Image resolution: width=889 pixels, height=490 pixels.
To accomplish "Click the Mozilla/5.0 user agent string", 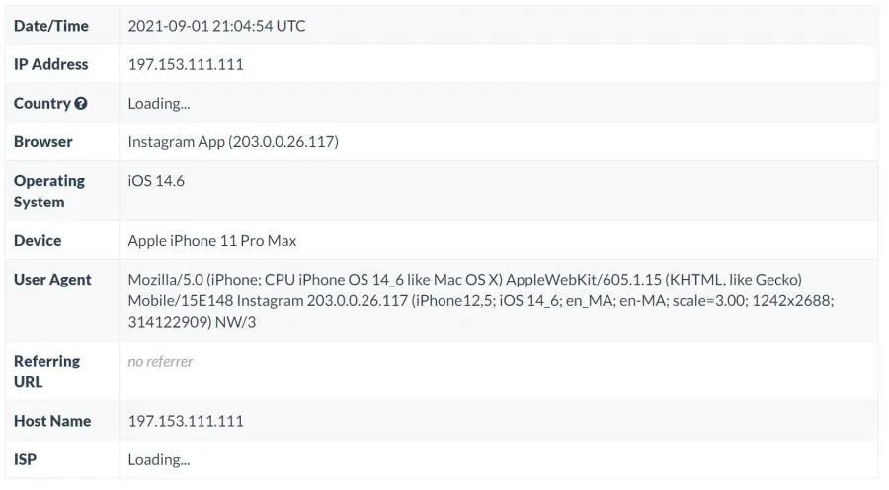I will (x=481, y=300).
